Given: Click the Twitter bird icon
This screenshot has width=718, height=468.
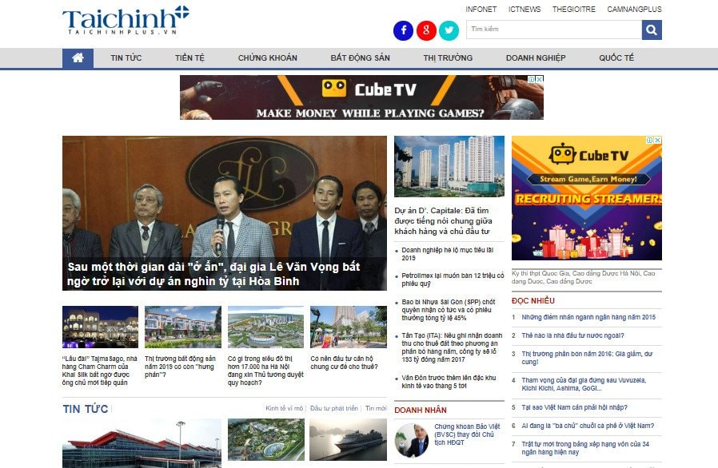Looking at the screenshot, I should point(449,30).
